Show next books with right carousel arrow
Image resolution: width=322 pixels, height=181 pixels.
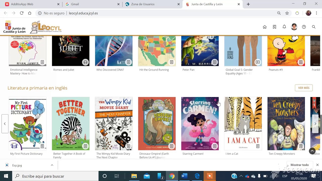(315, 124)
